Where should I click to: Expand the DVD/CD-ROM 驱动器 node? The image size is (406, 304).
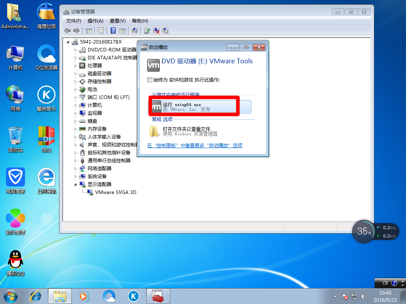76,50
